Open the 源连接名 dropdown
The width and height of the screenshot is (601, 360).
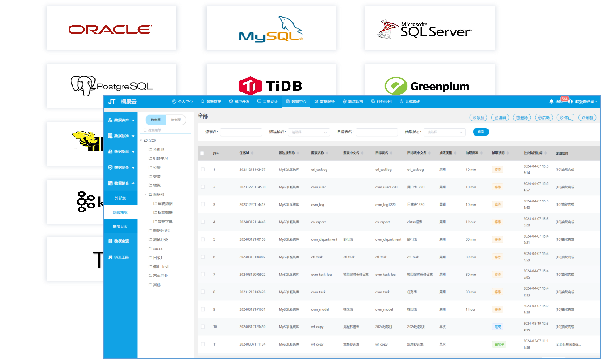coord(309,132)
